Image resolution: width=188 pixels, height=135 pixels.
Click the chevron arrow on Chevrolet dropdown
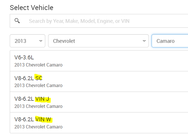(144, 41)
